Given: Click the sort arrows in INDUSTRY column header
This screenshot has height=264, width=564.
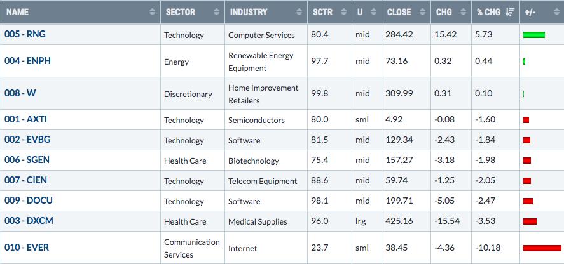Looking at the screenshot, I should tap(299, 12).
